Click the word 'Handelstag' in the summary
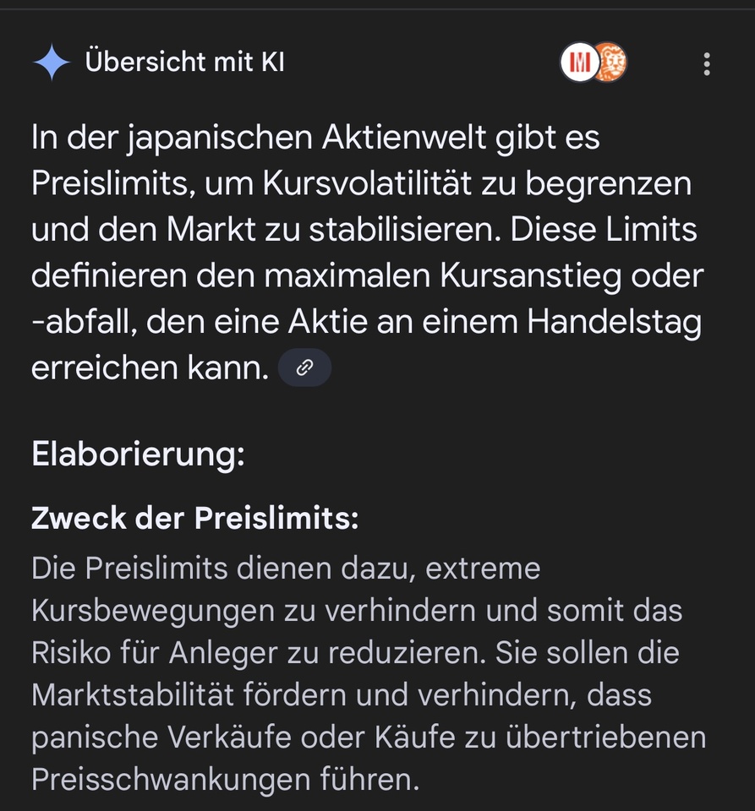Image resolution: width=755 pixels, height=811 pixels. tap(615, 323)
